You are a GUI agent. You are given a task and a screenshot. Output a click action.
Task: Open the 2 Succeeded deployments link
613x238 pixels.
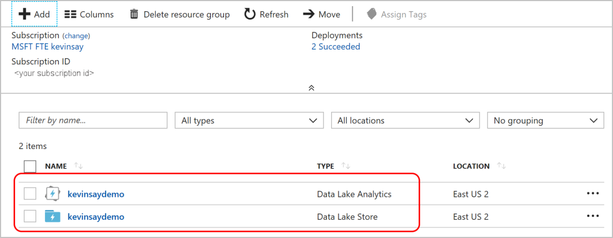[x=336, y=47]
